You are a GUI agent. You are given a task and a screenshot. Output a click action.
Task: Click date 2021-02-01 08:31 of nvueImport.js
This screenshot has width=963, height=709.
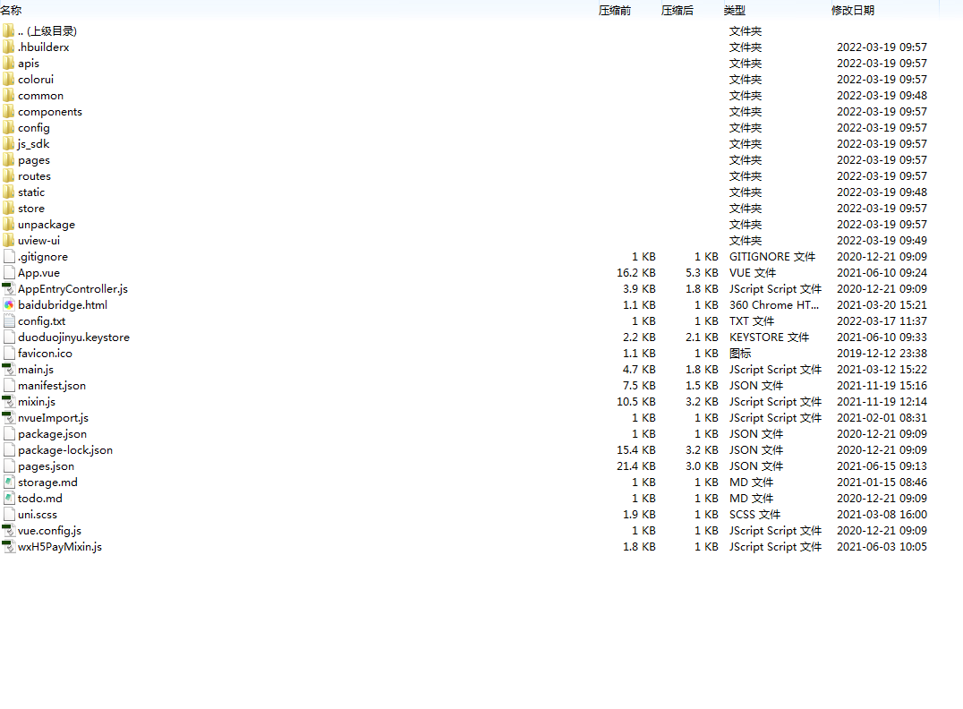pos(882,418)
